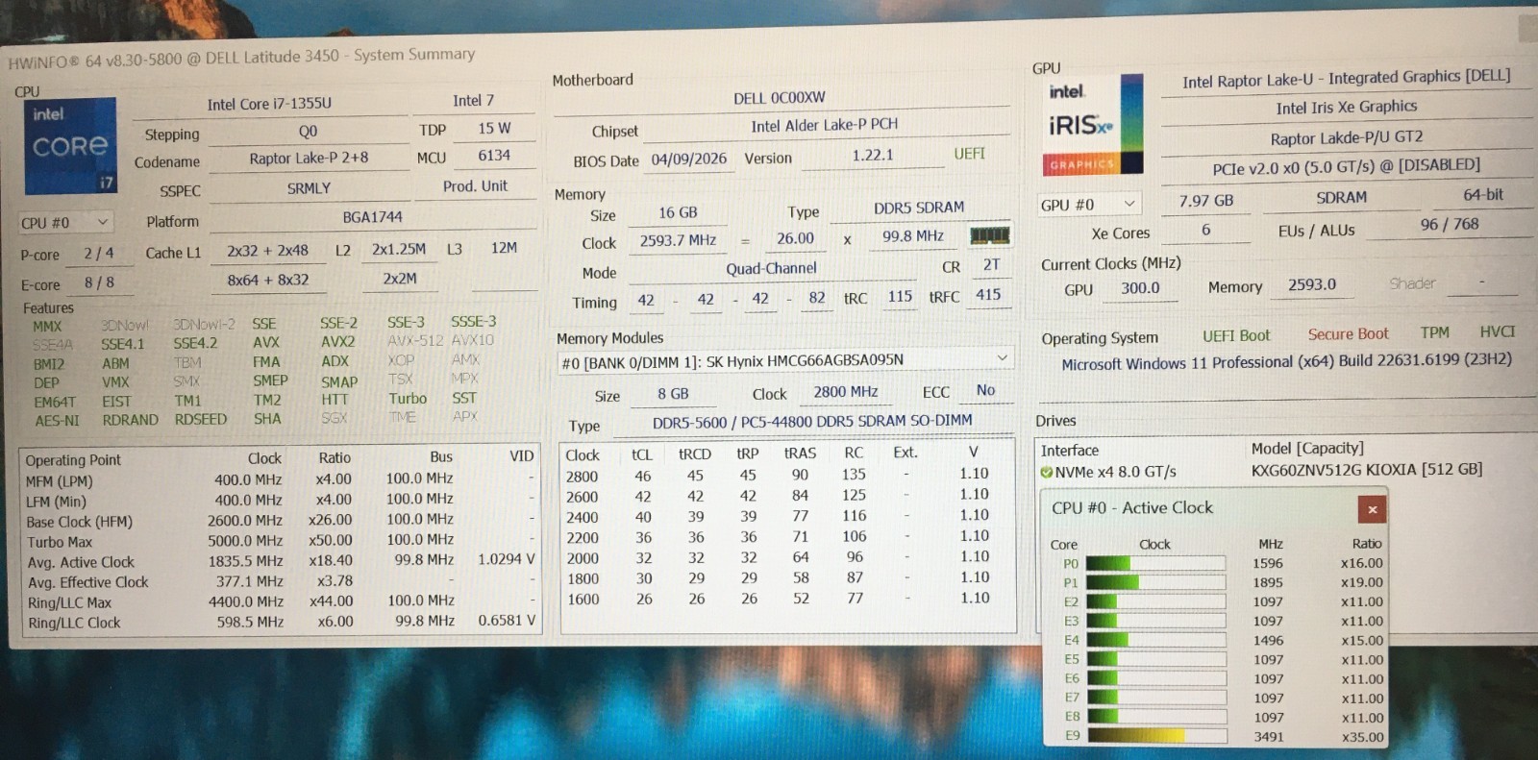The image size is (1538, 760).
Task: Click the UEFI Boot indicator
Action: click(x=1235, y=336)
